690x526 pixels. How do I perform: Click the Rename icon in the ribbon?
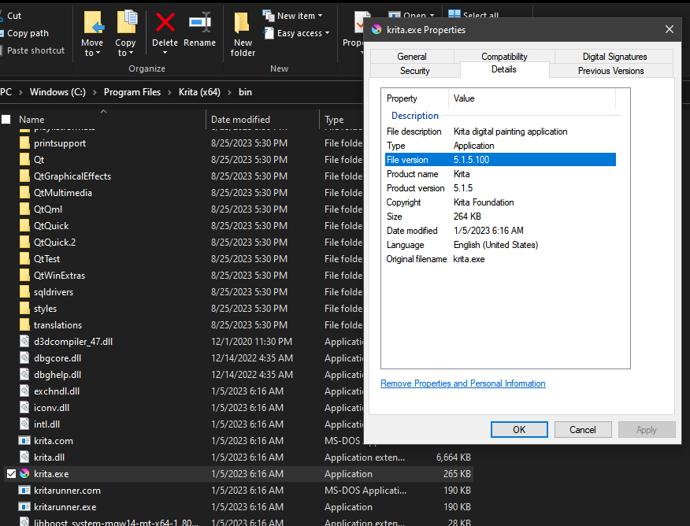pyautogui.click(x=199, y=24)
